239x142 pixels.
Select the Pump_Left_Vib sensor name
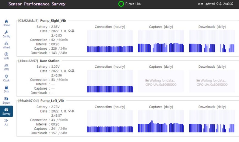click(52, 101)
